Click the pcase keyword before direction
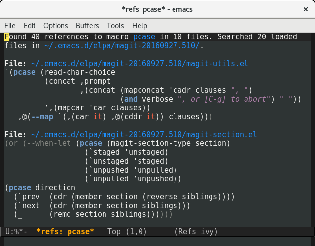 (x=20, y=188)
